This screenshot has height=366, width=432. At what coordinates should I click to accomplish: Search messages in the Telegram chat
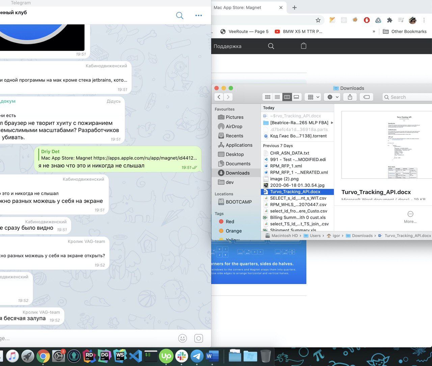click(x=180, y=16)
